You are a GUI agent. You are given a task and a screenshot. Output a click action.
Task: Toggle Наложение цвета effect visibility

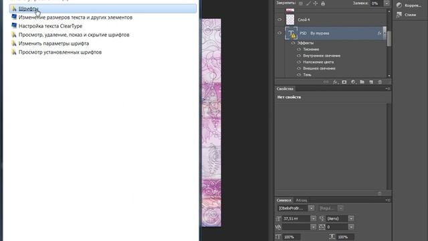(299, 62)
